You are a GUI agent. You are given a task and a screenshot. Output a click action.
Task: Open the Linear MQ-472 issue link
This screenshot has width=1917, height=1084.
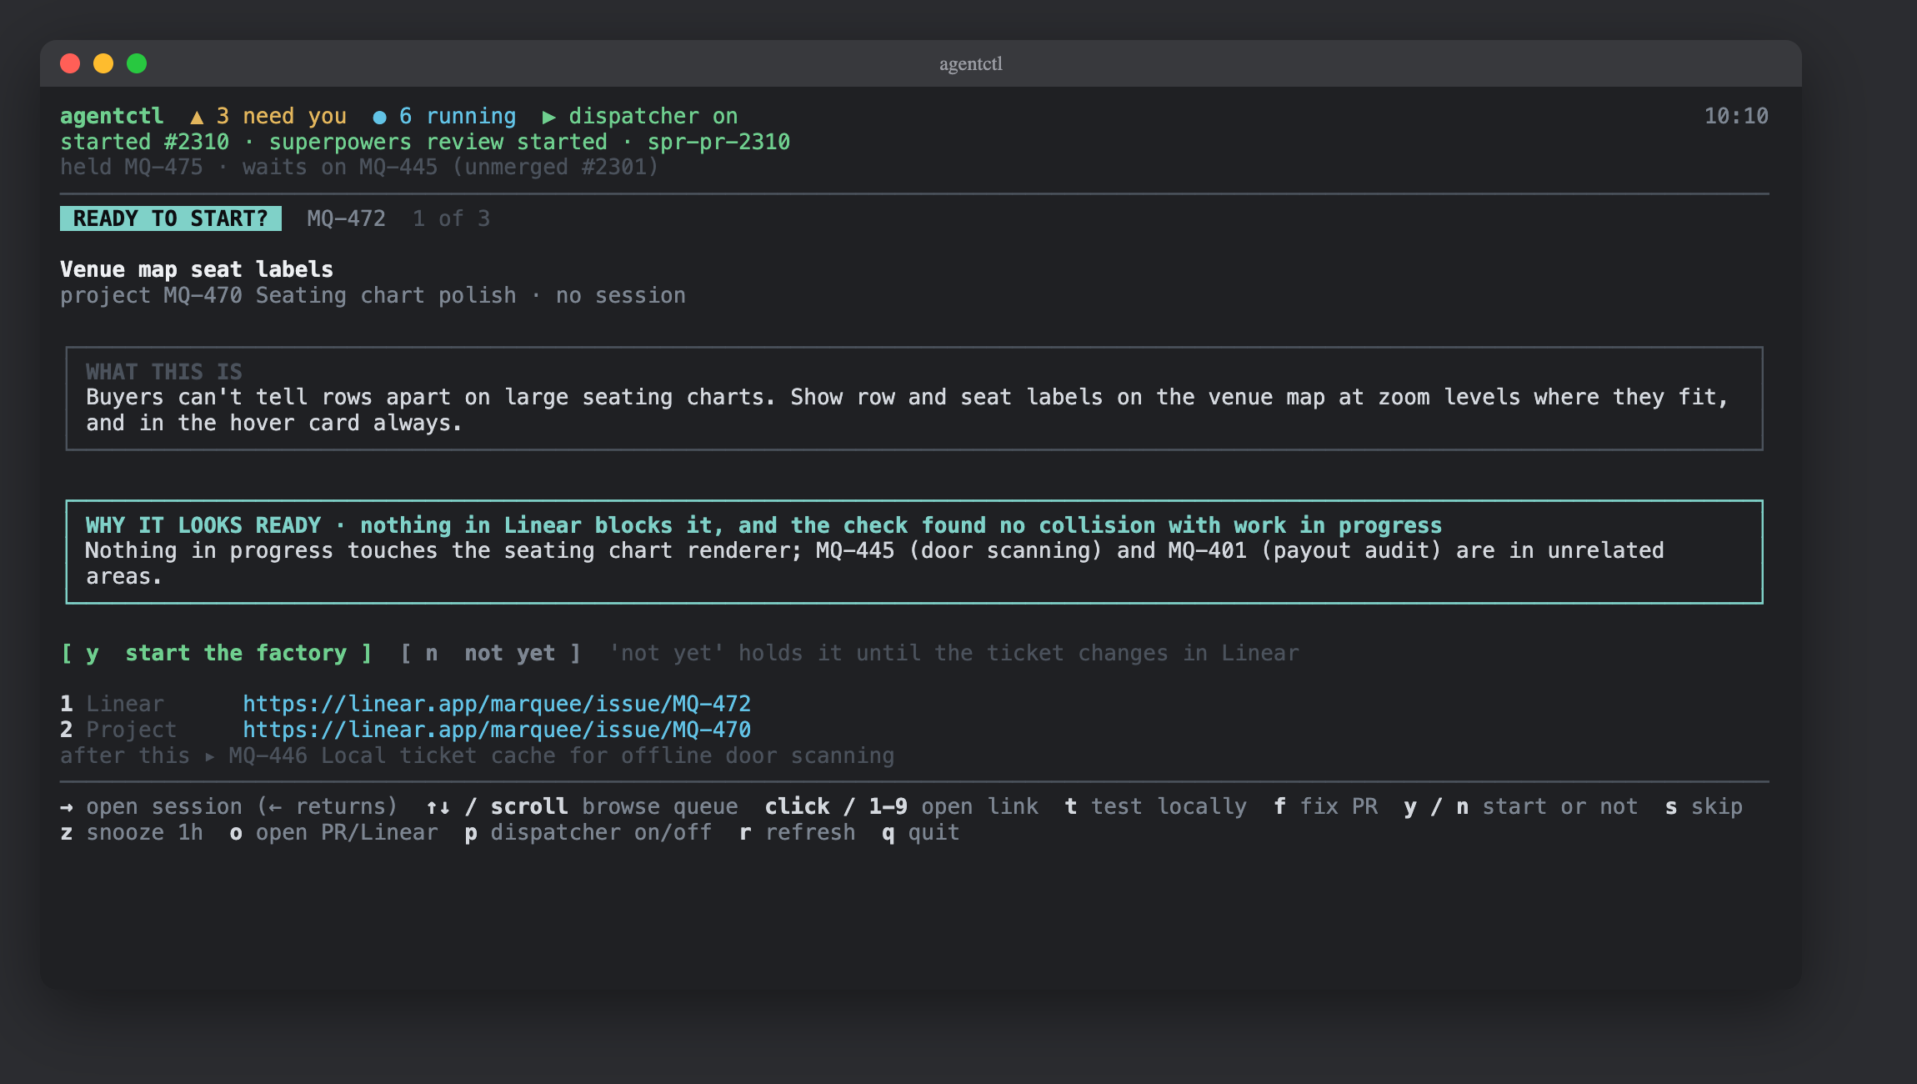click(497, 704)
